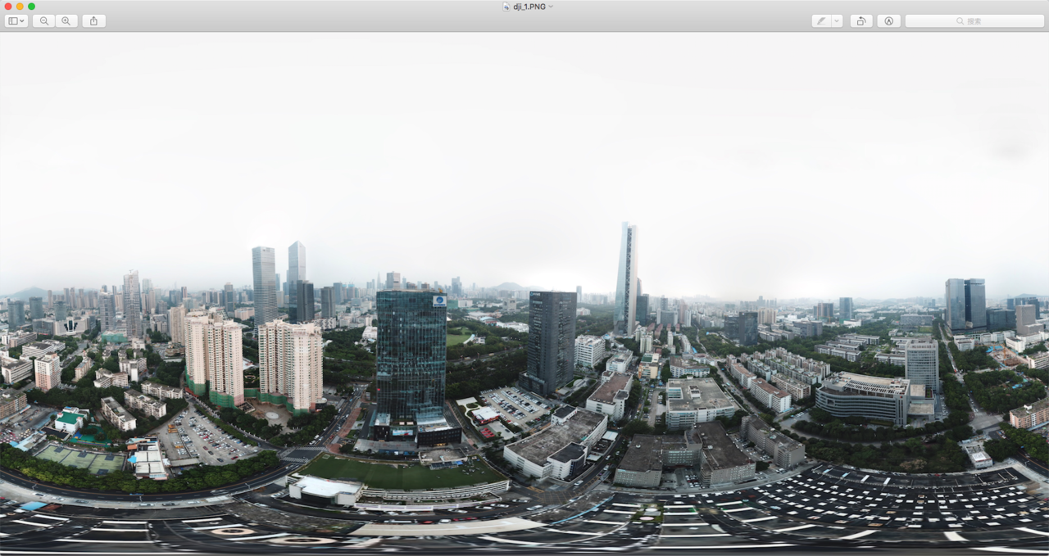The height and width of the screenshot is (556, 1049).
Task: Rotate the image with the Rotate button
Action: 861,20
